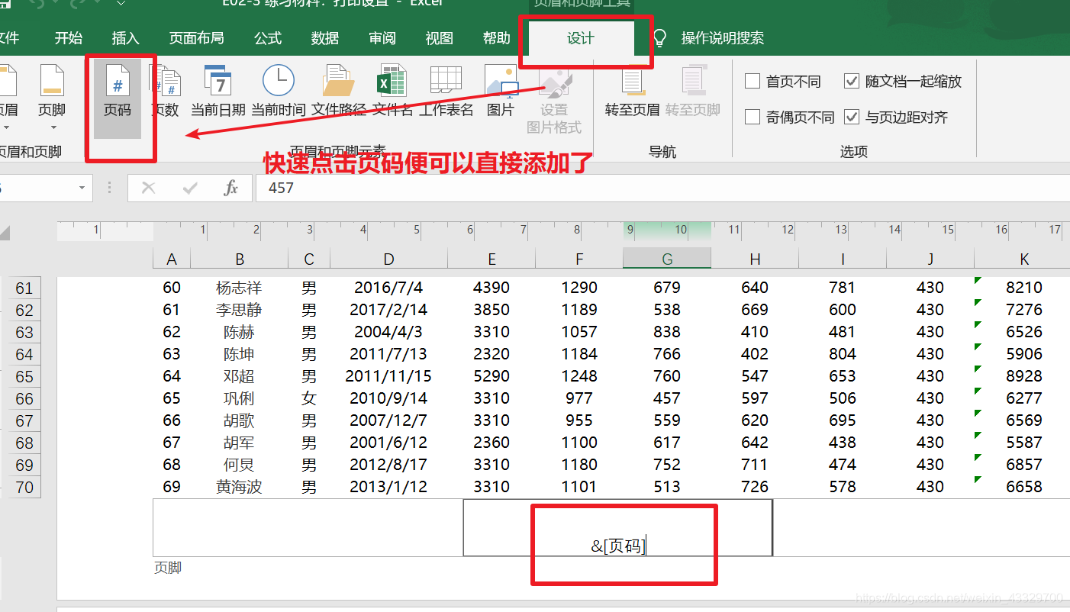Switch to 视图 tab

pyautogui.click(x=439, y=38)
